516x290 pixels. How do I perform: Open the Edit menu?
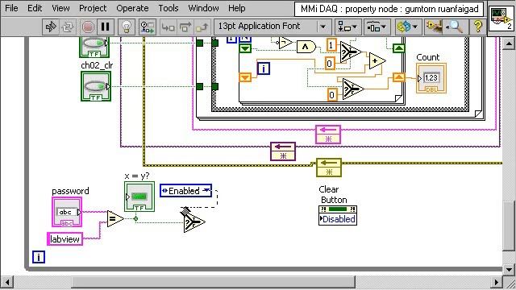tap(35, 8)
